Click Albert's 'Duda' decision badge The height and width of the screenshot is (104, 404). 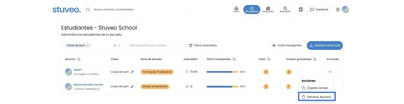click(191, 72)
